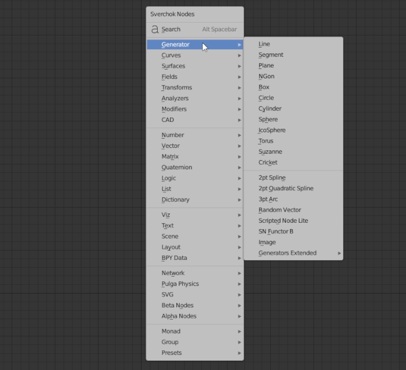406x370 pixels.
Task: Select 2pt Quadratic Spline
Action: [x=293, y=188]
